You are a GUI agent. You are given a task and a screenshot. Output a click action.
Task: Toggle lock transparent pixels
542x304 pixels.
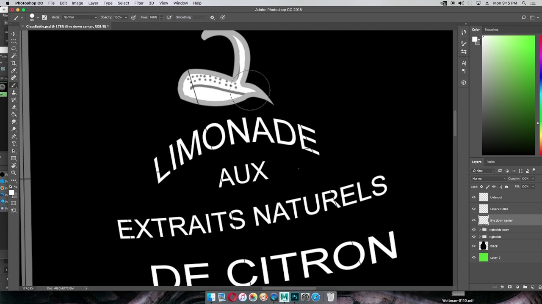pyautogui.click(x=481, y=187)
